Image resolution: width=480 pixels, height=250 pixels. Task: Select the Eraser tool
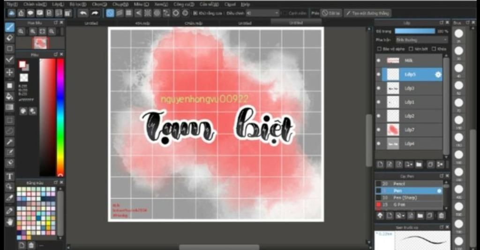coord(10,38)
